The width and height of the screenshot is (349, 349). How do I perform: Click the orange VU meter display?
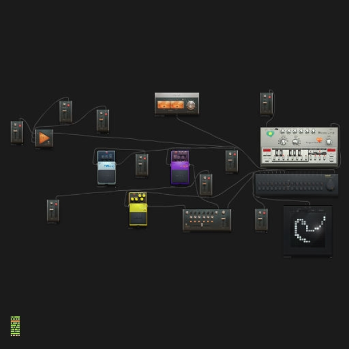[170, 105]
